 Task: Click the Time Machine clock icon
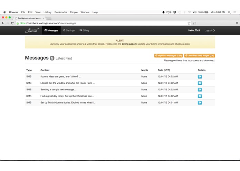click(180, 12)
